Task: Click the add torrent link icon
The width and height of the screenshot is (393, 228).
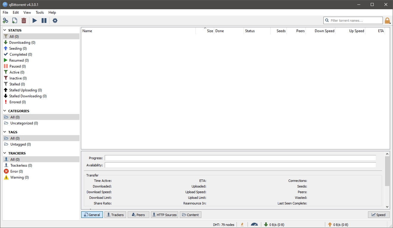Action: point(6,20)
